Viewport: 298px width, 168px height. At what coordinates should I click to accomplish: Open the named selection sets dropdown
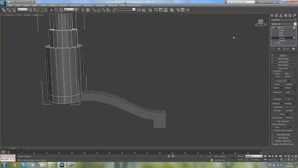(x=126, y=9)
